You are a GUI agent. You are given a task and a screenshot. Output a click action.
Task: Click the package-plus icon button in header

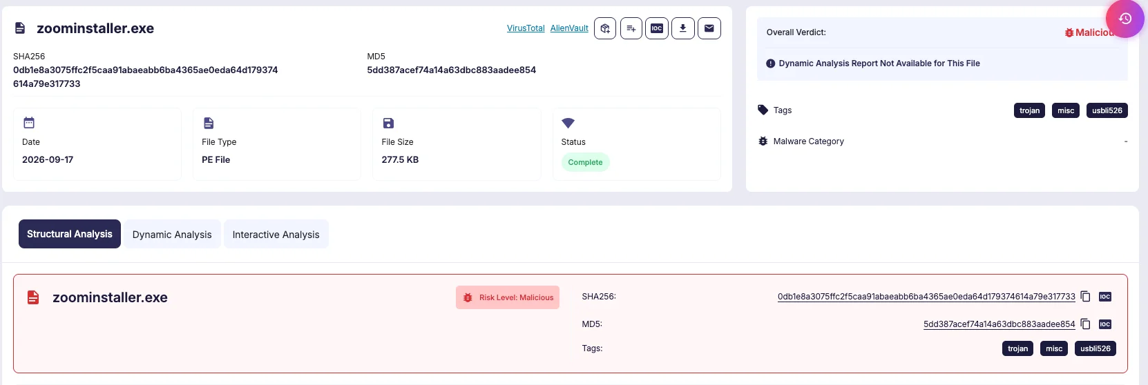tap(605, 28)
